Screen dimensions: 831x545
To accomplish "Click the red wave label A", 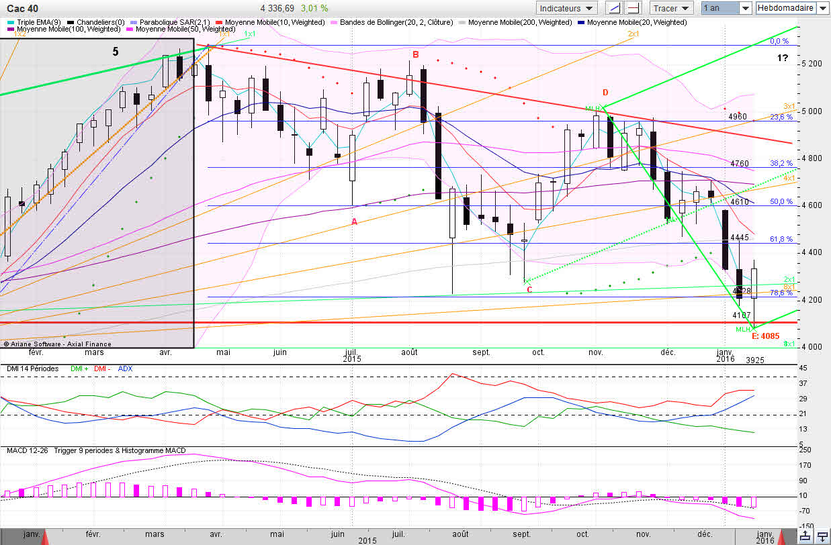I will 354,221.
